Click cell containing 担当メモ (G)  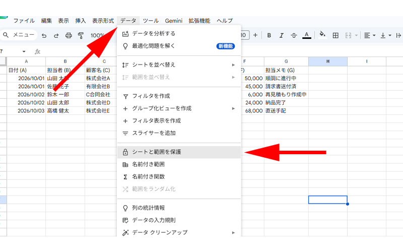click(x=286, y=70)
